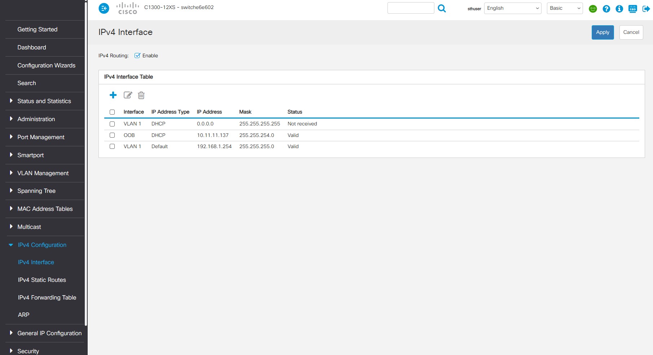Viewport: 653px width, 355px height.
Task: Disable the IPv4 Routing Enable checkbox
Action: coord(137,56)
